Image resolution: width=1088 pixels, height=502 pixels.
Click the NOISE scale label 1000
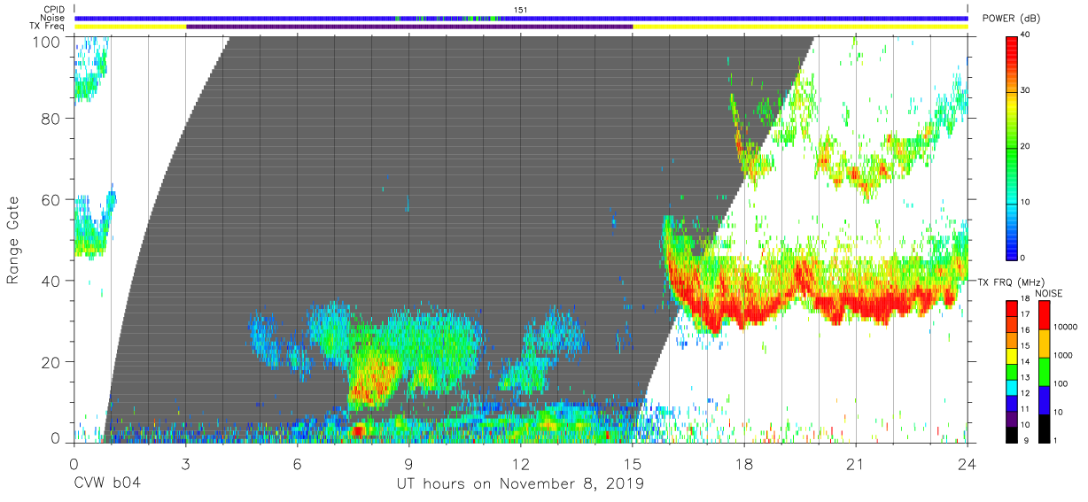[x=1062, y=355]
